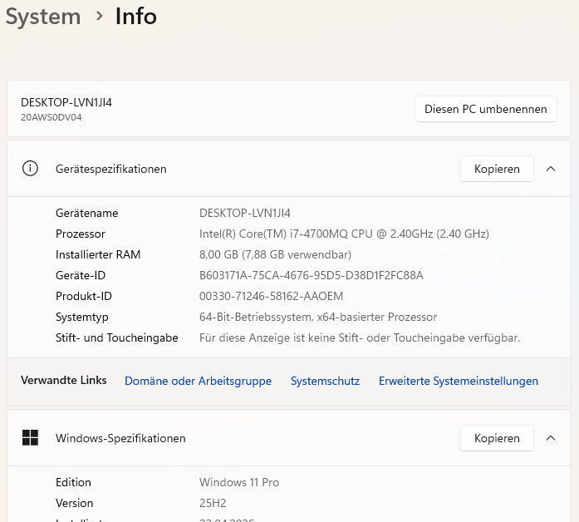Click the Prozessor label
Screen dimensions: 579x522
(81, 234)
